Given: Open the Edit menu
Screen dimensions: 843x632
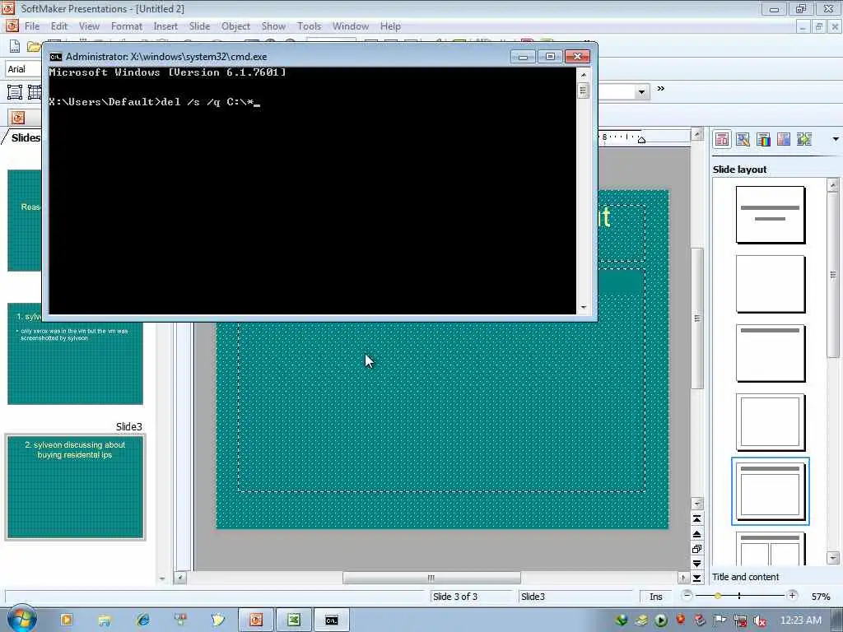Looking at the screenshot, I should click(59, 26).
